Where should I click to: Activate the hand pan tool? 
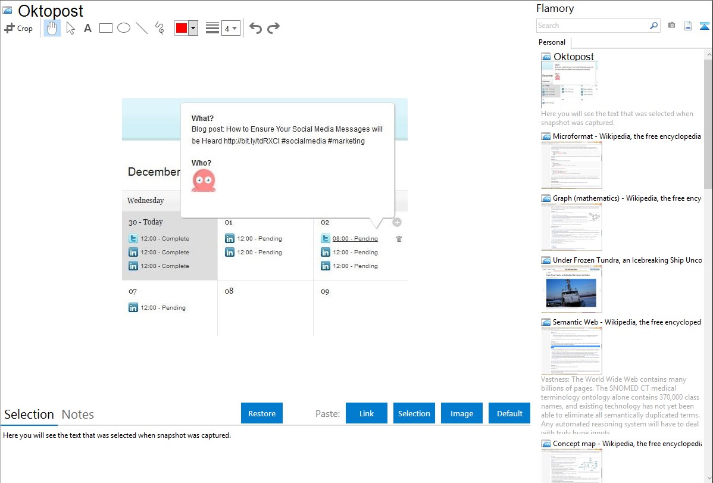[52, 28]
